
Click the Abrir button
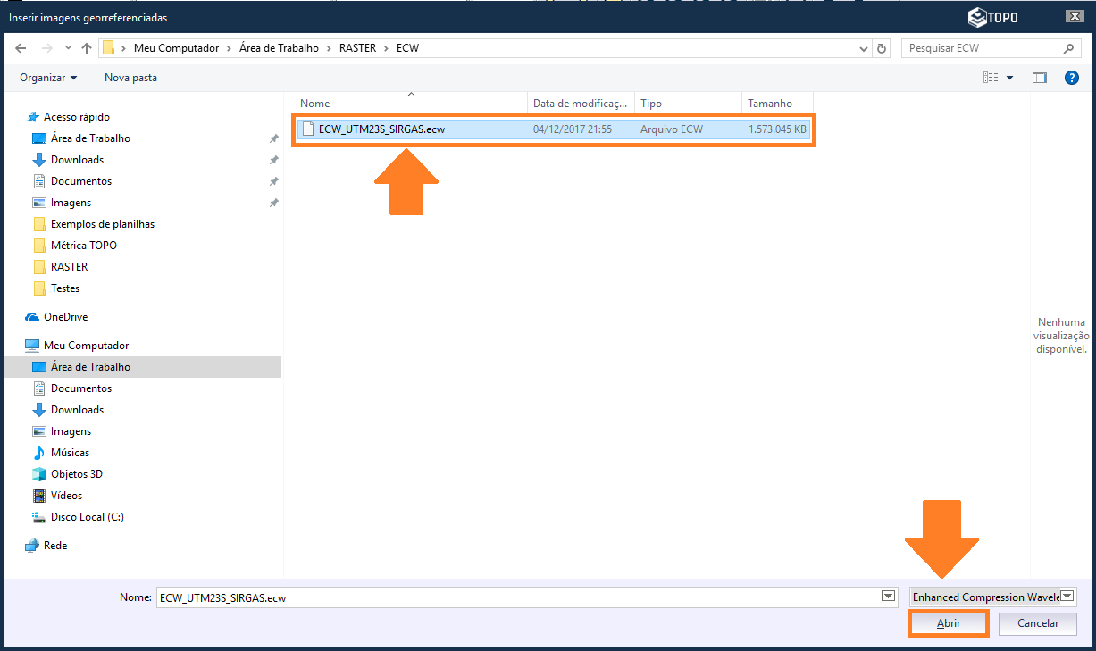(948, 623)
